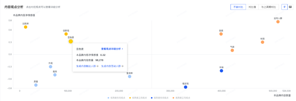296x101 pixels.
Task: Click the 本品牌内容数量 X-axis title
Action: click(x=282, y=96)
